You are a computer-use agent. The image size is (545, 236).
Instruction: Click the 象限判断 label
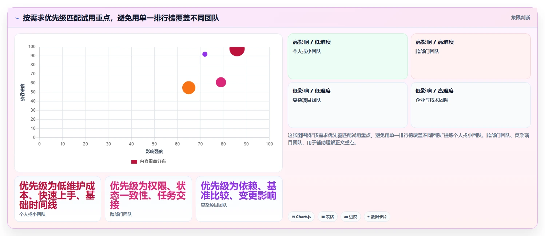[x=520, y=17]
